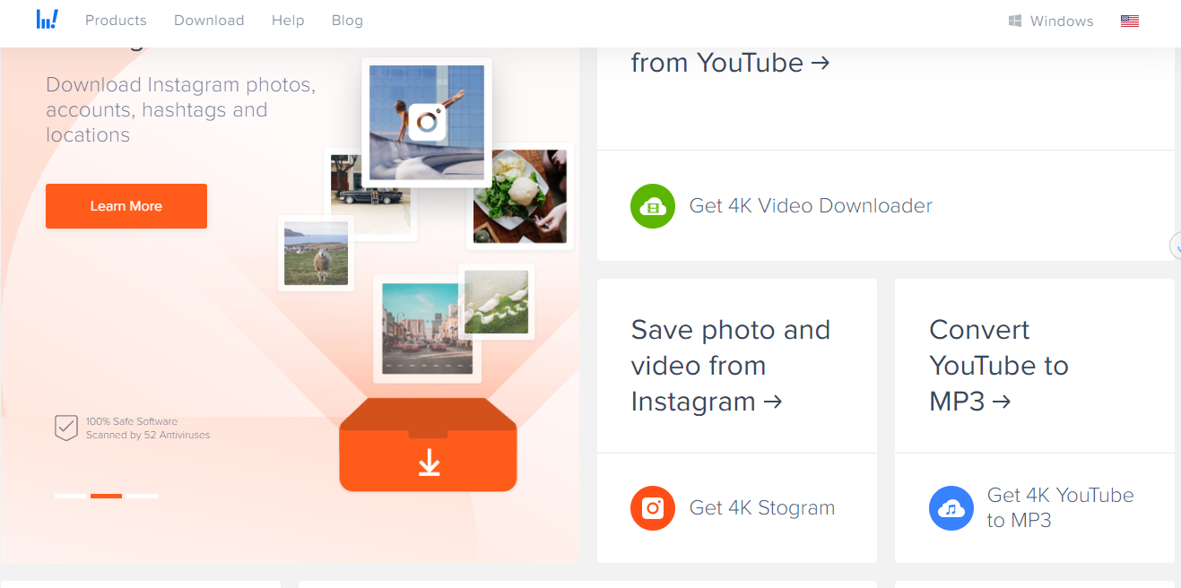Click the Get 4K Video Downloader link
1181x588 pixels.
[811, 206]
